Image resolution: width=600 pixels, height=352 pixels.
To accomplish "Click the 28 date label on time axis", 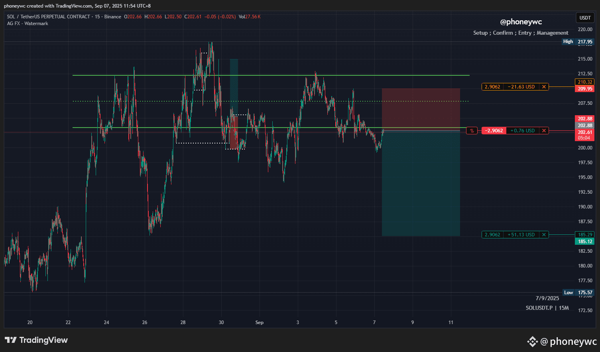I will [183, 323].
